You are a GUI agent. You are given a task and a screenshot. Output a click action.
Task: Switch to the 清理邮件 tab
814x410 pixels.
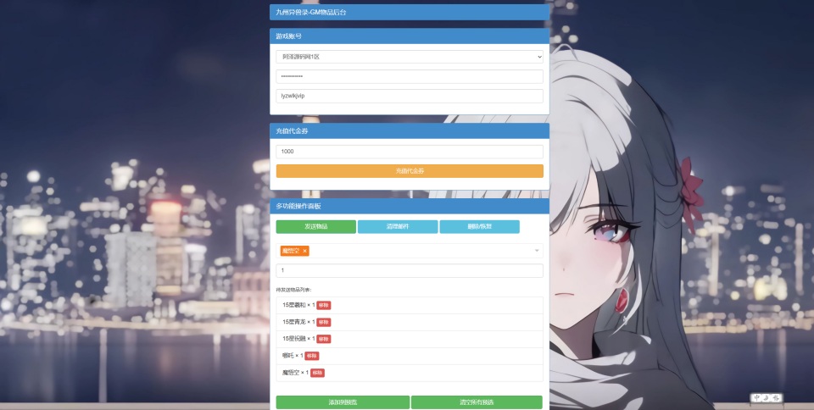click(x=398, y=227)
